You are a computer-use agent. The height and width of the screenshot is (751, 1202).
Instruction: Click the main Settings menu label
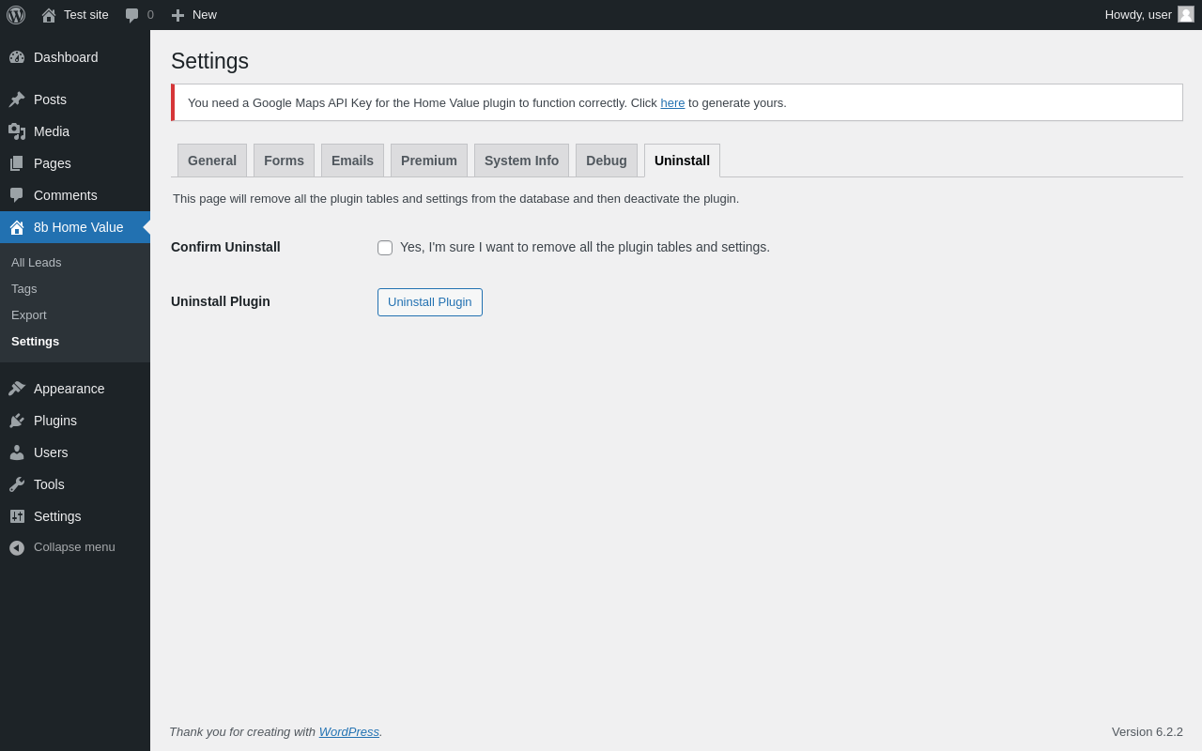57,516
